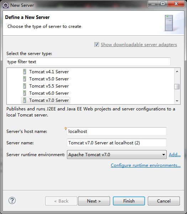Click the server list scroll up arrow

point(177,71)
